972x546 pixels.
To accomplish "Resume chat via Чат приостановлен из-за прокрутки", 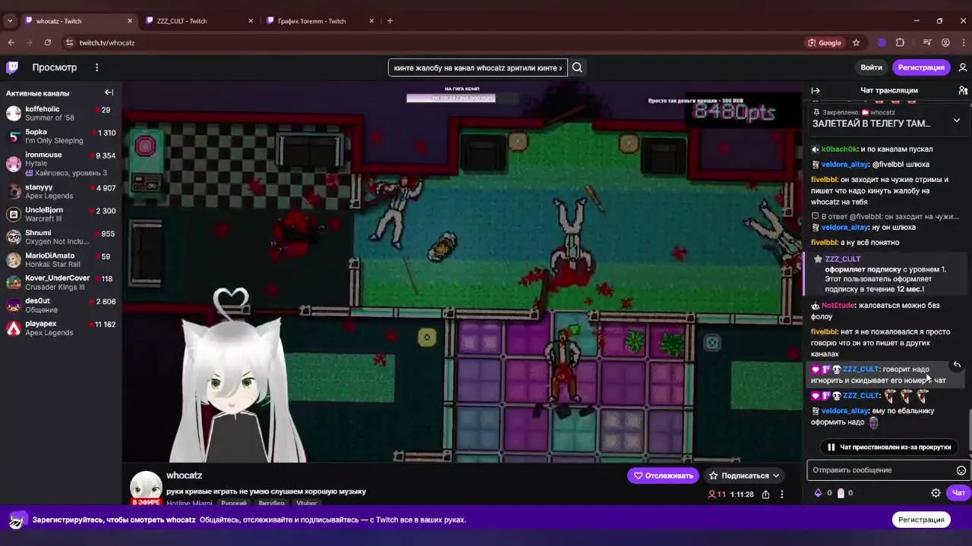I will pyautogui.click(x=888, y=447).
